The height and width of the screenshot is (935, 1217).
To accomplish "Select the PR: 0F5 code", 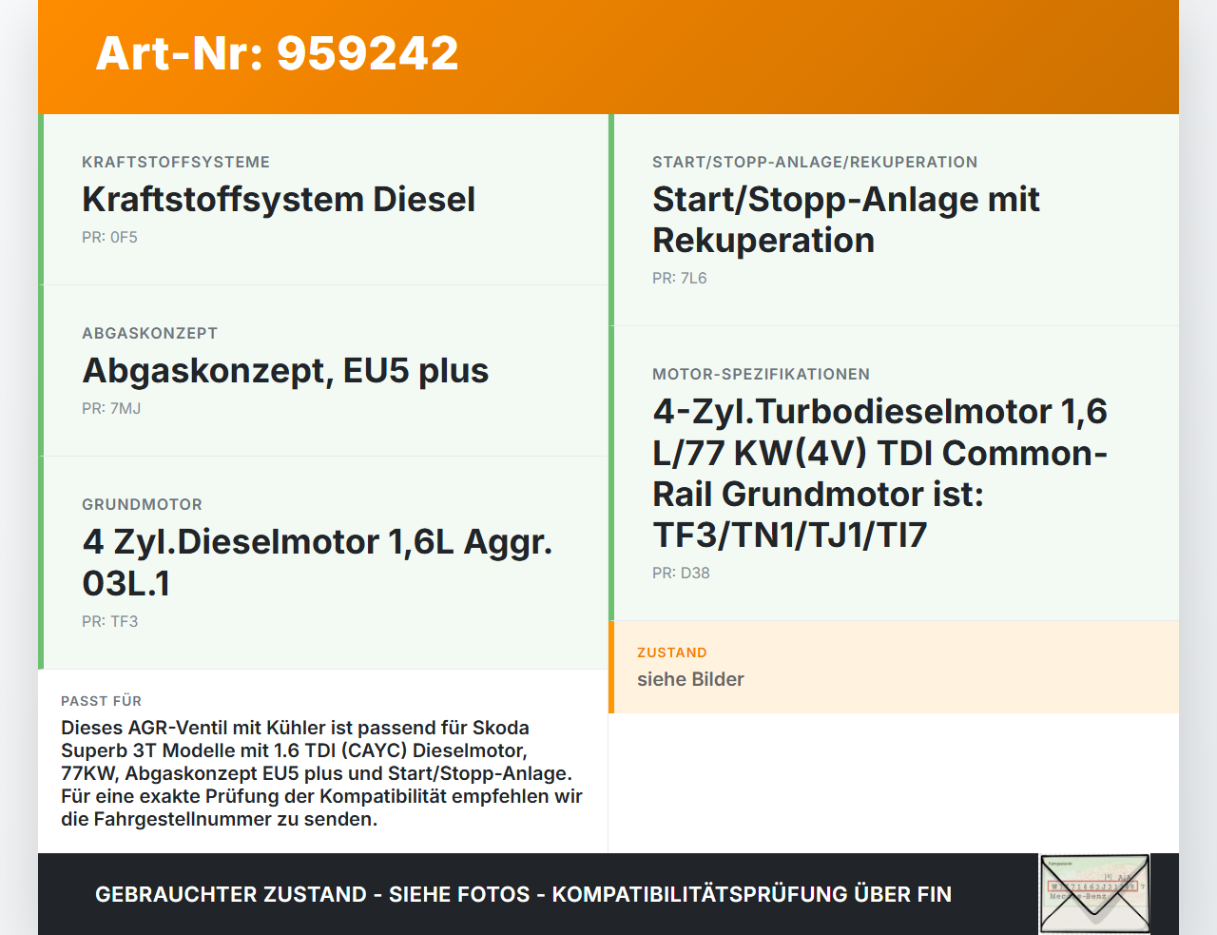I will pos(109,237).
